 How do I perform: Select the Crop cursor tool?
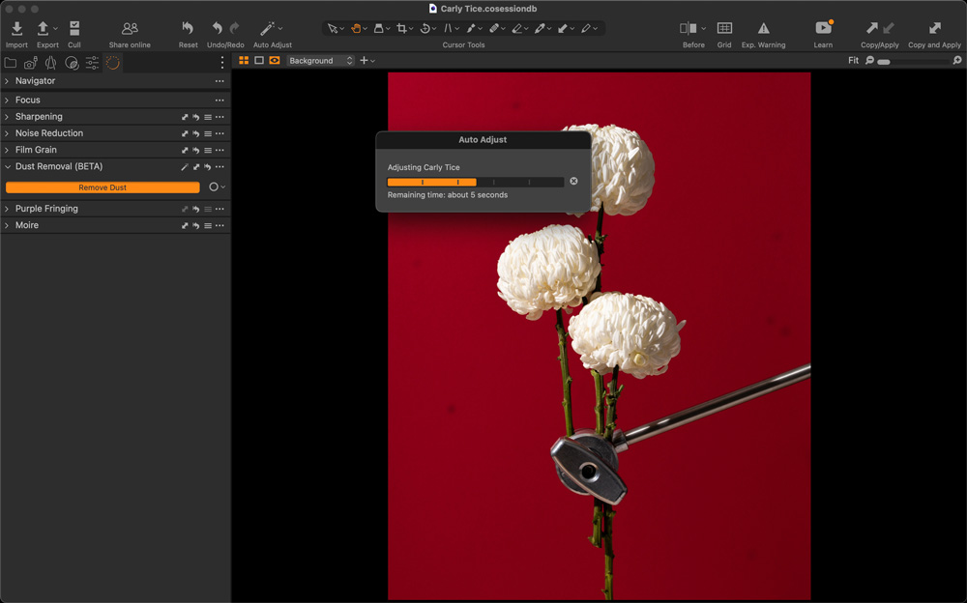coord(402,29)
